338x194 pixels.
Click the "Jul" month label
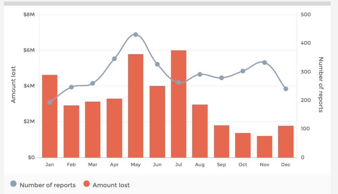(178, 165)
